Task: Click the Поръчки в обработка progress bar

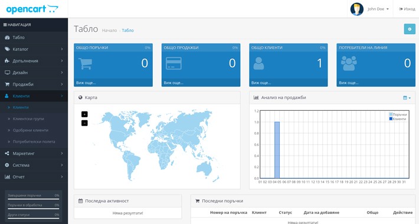Action: click(34, 209)
